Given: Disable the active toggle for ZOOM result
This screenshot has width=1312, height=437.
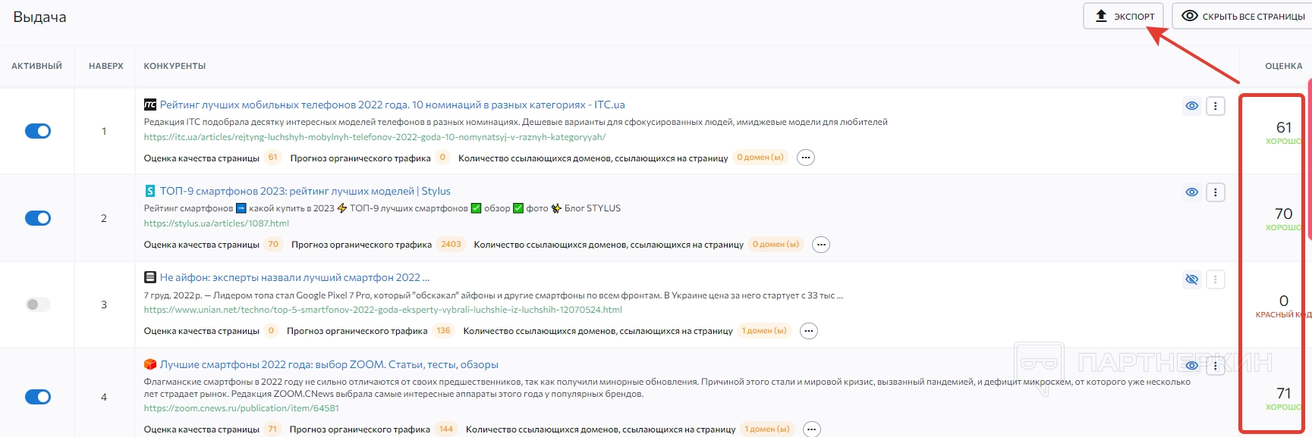Looking at the screenshot, I should (38, 397).
